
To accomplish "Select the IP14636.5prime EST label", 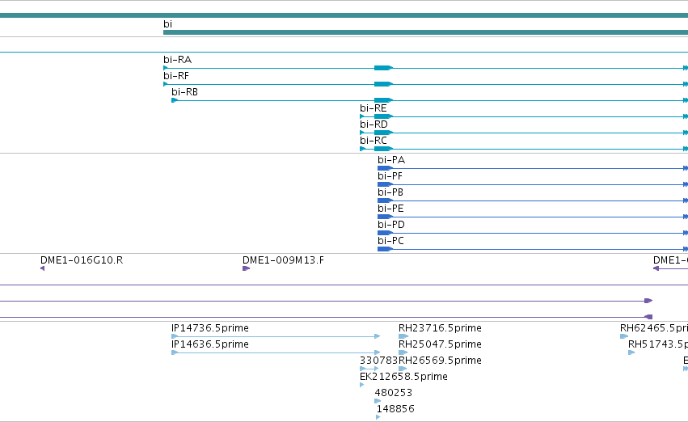I will (210, 344).
